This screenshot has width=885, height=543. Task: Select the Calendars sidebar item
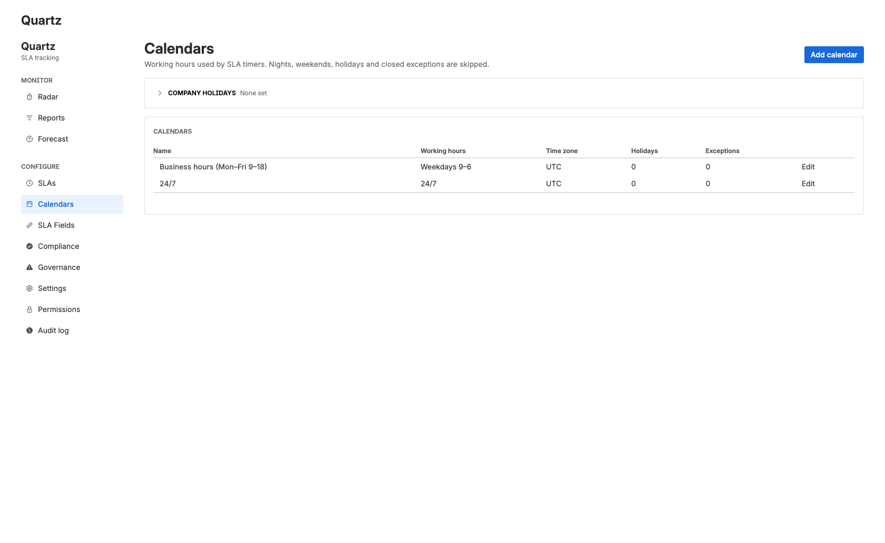tap(72, 204)
